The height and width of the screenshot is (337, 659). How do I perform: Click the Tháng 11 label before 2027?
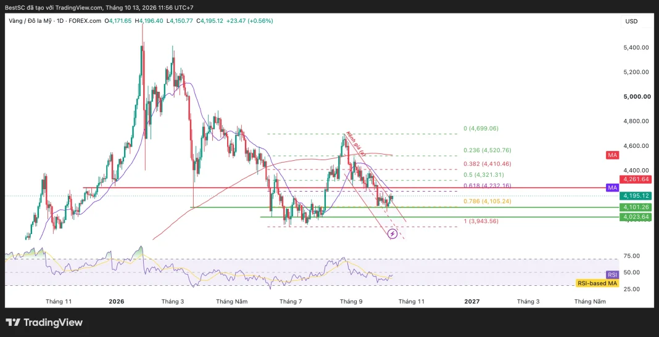412,301
